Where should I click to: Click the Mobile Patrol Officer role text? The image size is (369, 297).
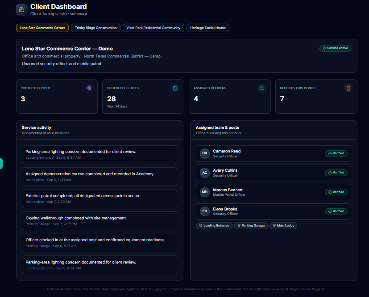click(x=229, y=195)
